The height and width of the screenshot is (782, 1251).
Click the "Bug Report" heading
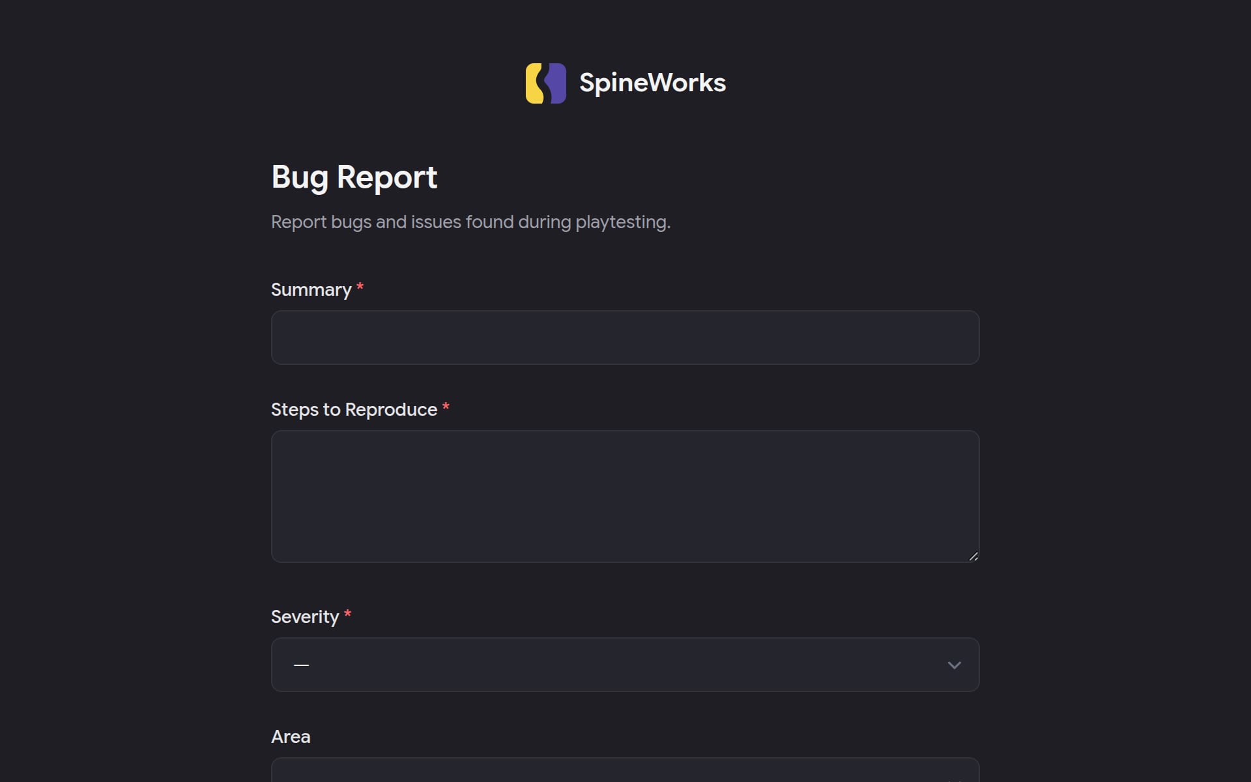[354, 177]
